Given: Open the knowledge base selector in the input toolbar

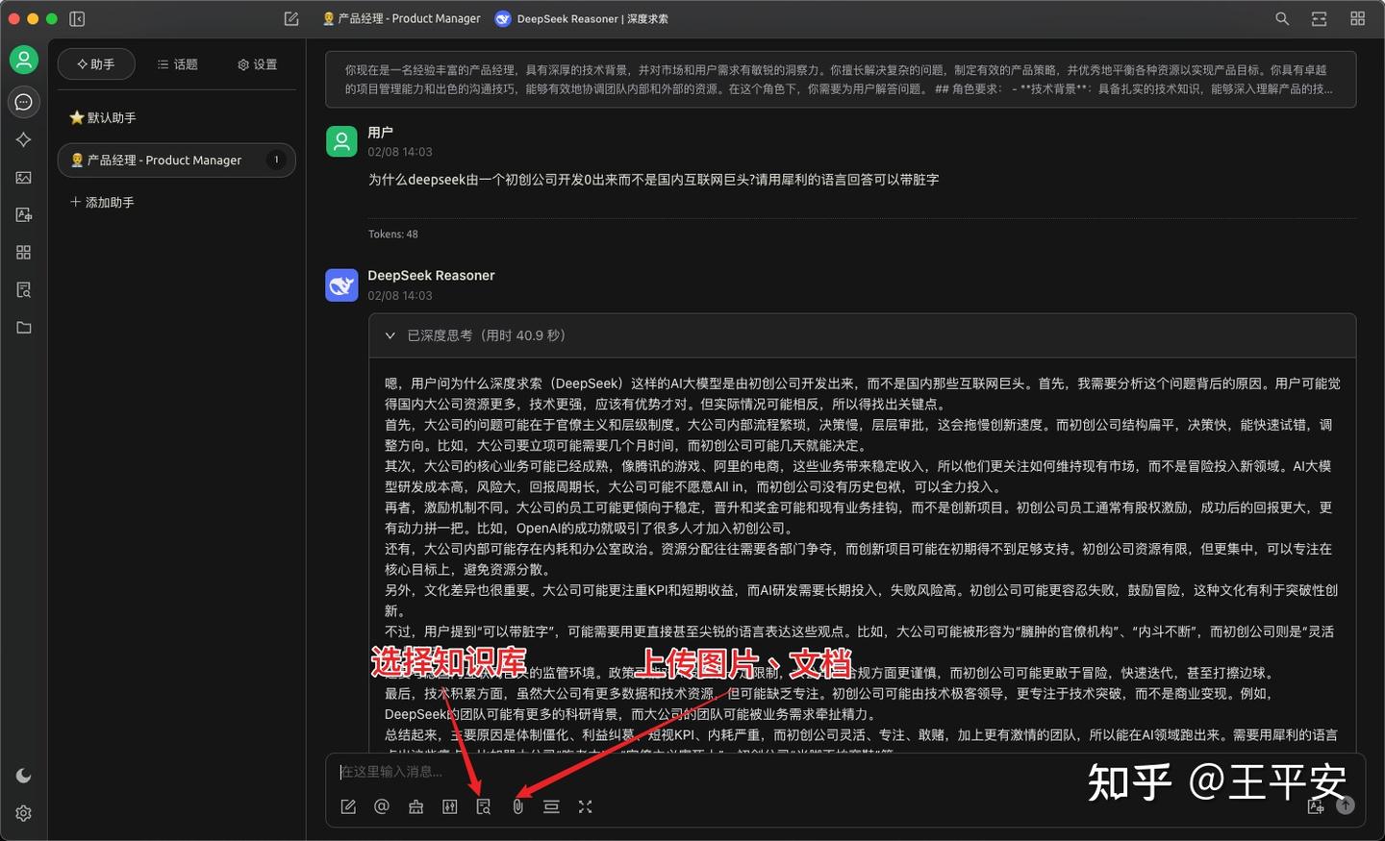Looking at the screenshot, I should (484, 806).
